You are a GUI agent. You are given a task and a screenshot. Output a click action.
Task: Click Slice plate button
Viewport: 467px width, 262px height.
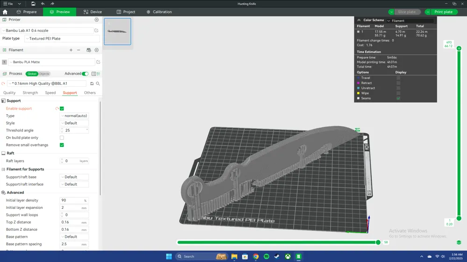407,12
